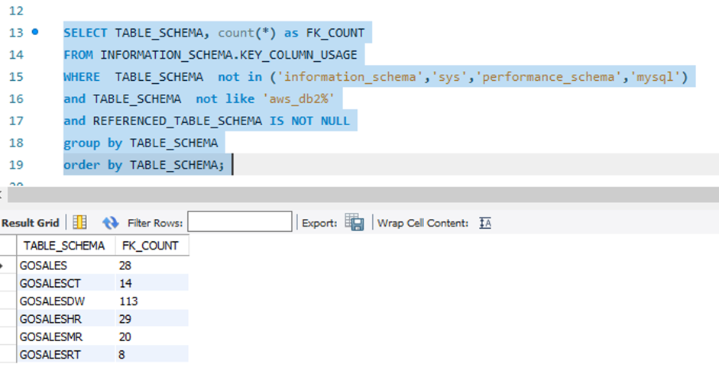Select the GOSALESRT schema cell

coord(66,355)
